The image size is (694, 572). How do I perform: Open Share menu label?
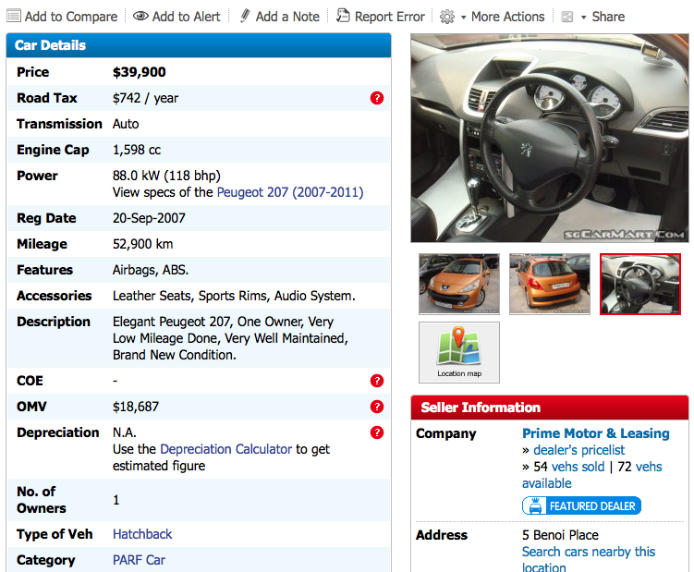point(608,17)
